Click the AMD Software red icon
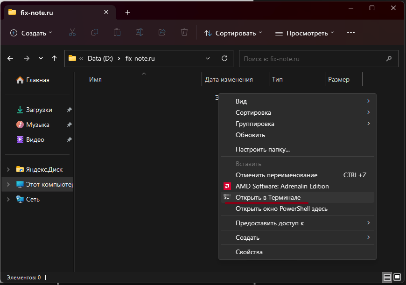 (x=227, y=186)
